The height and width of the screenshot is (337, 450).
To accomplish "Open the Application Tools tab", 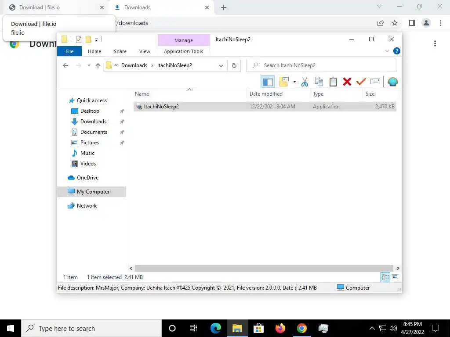I will [183, 51].
